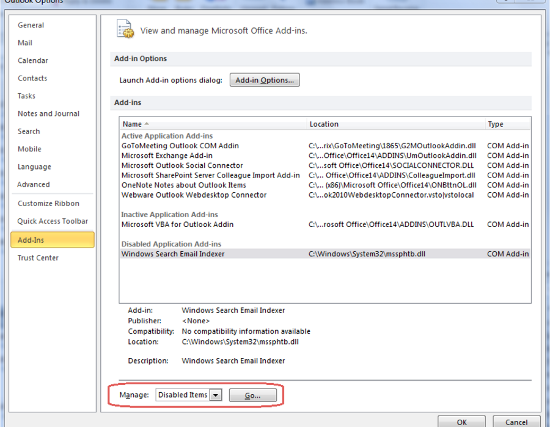550x427 pixels.
Task: Click the add-ins gear page icon
Action: point(125,29)
